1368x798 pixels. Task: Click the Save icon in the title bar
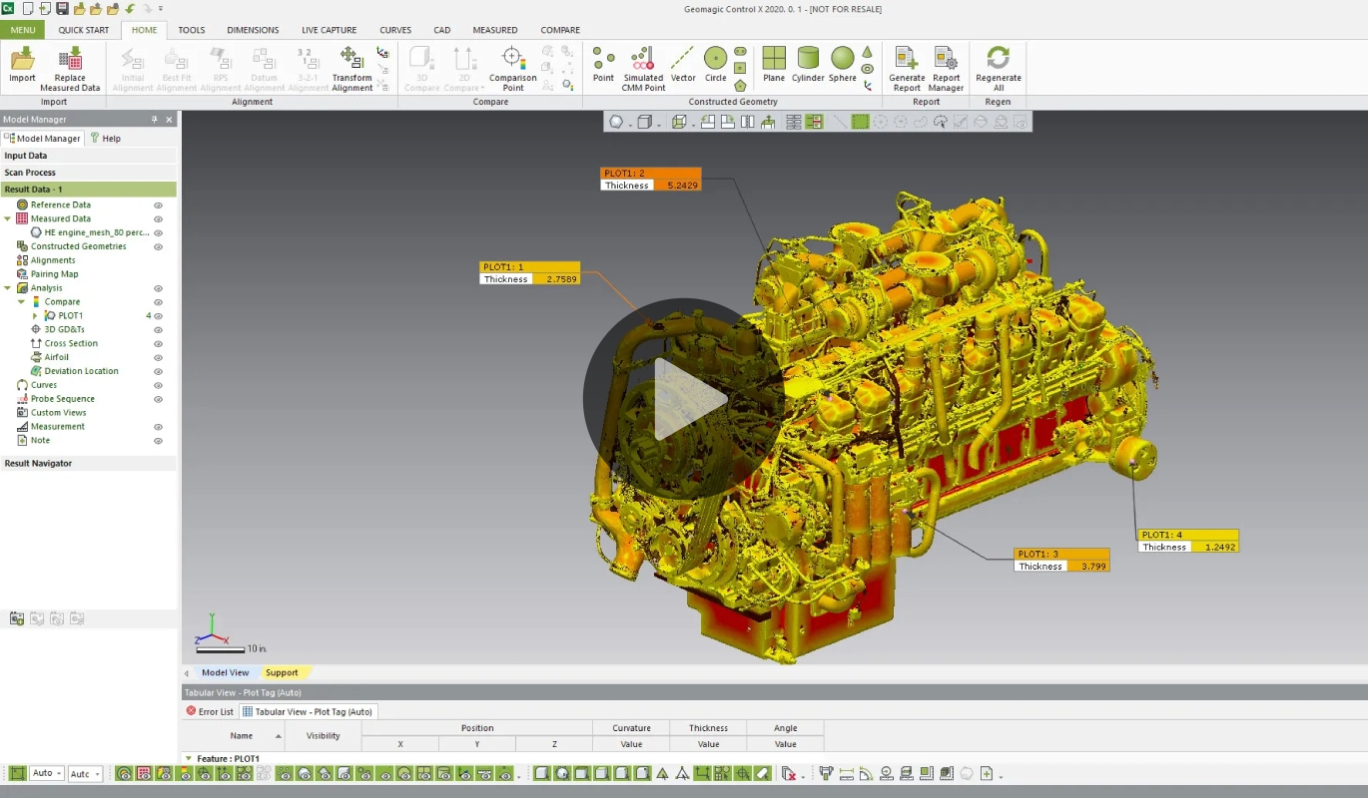coord(62,9)
